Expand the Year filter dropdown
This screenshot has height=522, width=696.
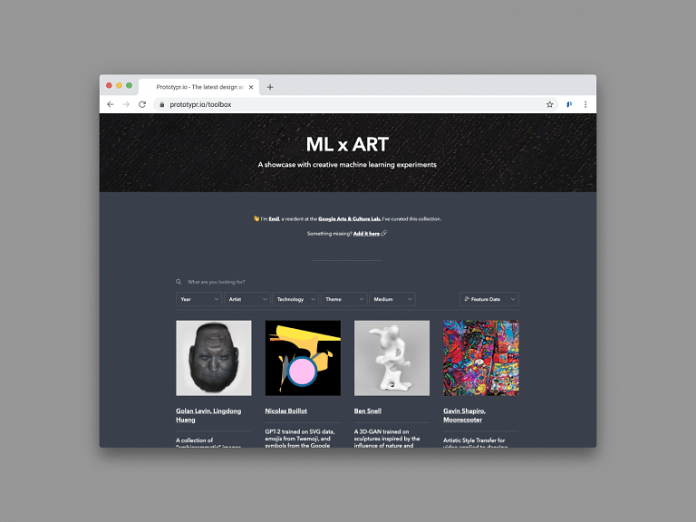point(198,299)
